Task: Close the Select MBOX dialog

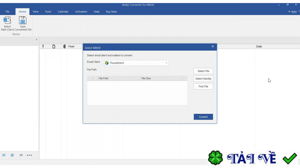Action: 213,46
